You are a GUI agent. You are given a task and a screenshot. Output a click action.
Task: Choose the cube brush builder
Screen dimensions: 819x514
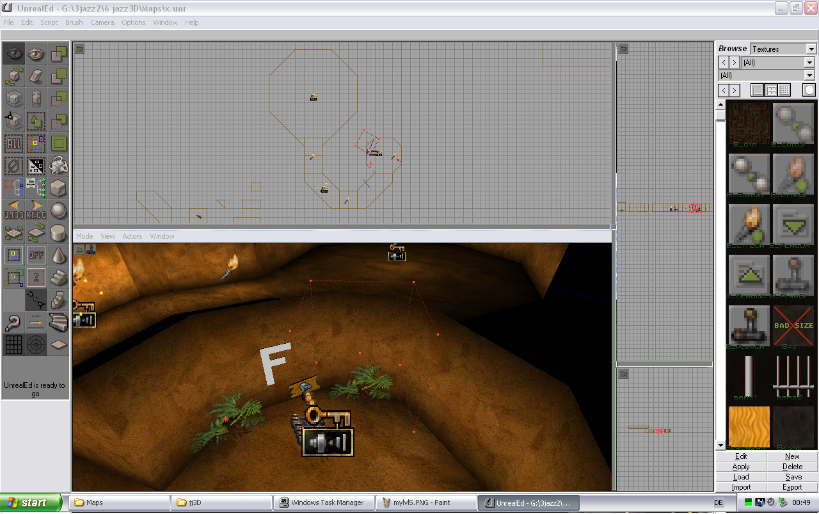[58, 188]
